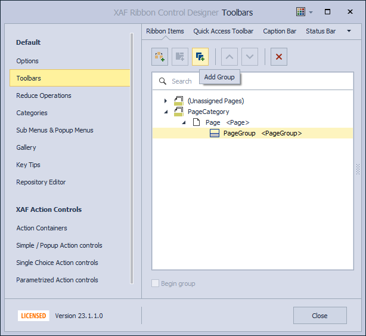Image resolution: width=366 pixels, height=336 pixels.
Task: Switch to the Caption Bar tab
Action: (280, 31)
